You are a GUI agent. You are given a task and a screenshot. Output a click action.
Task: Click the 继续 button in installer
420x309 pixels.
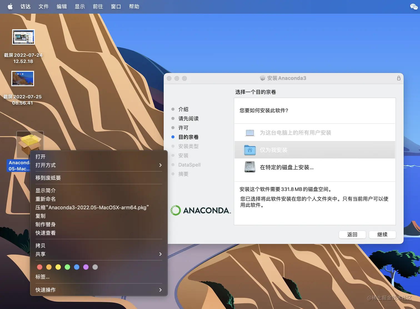click(382, 235)
